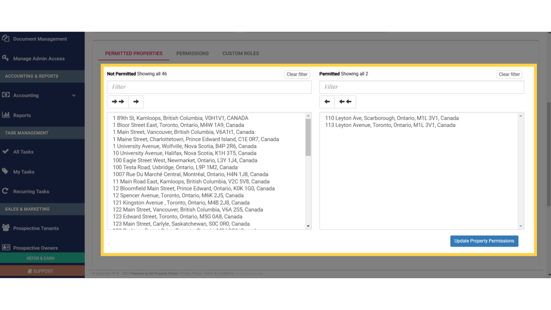Select 12 Bloomfield Main Street property
The width and height of the screenshot is (551, 310).
tap(194, 189)
